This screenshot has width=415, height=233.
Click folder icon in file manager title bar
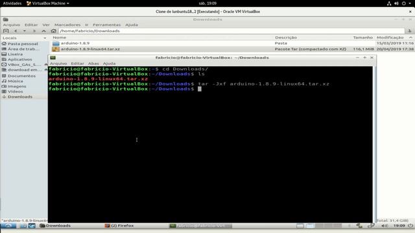(6, 19)
